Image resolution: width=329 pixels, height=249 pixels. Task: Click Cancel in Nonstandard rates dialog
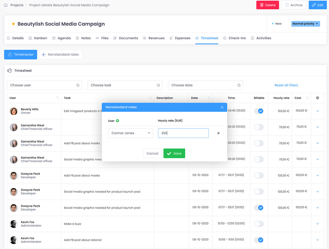(153, 154)
